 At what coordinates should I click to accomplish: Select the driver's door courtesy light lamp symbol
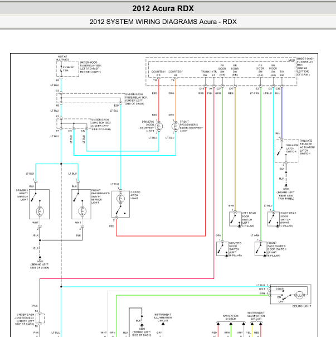(159, 126)
